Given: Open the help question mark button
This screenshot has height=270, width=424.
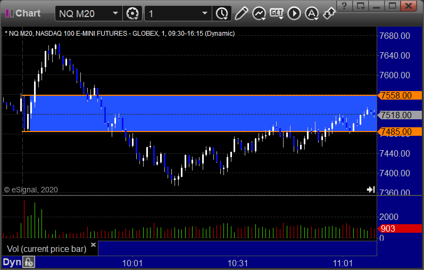Looking at the screenshot, I should click(x=344, y=6).
